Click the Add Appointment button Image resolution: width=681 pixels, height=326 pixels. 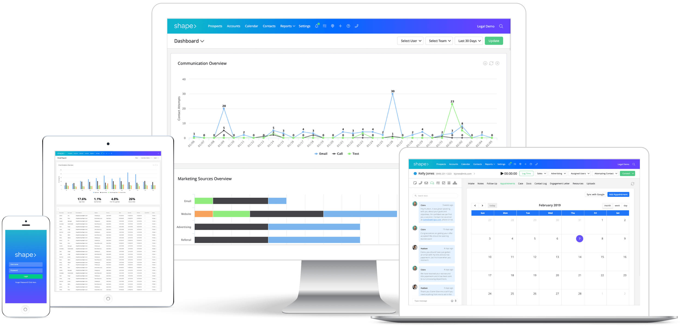coord(618,194)
